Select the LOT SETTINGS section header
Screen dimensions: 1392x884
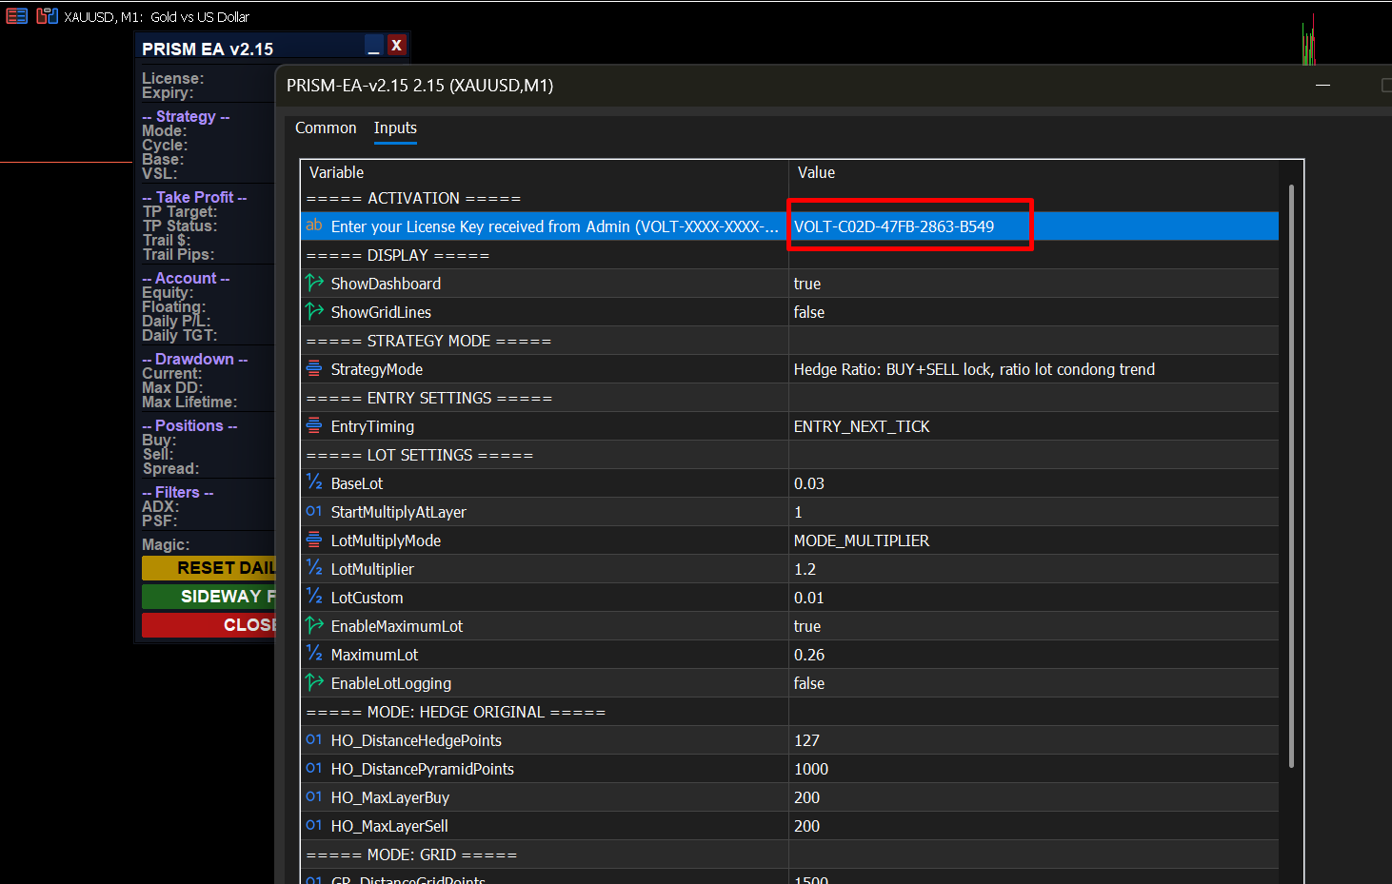pos(789,455)
